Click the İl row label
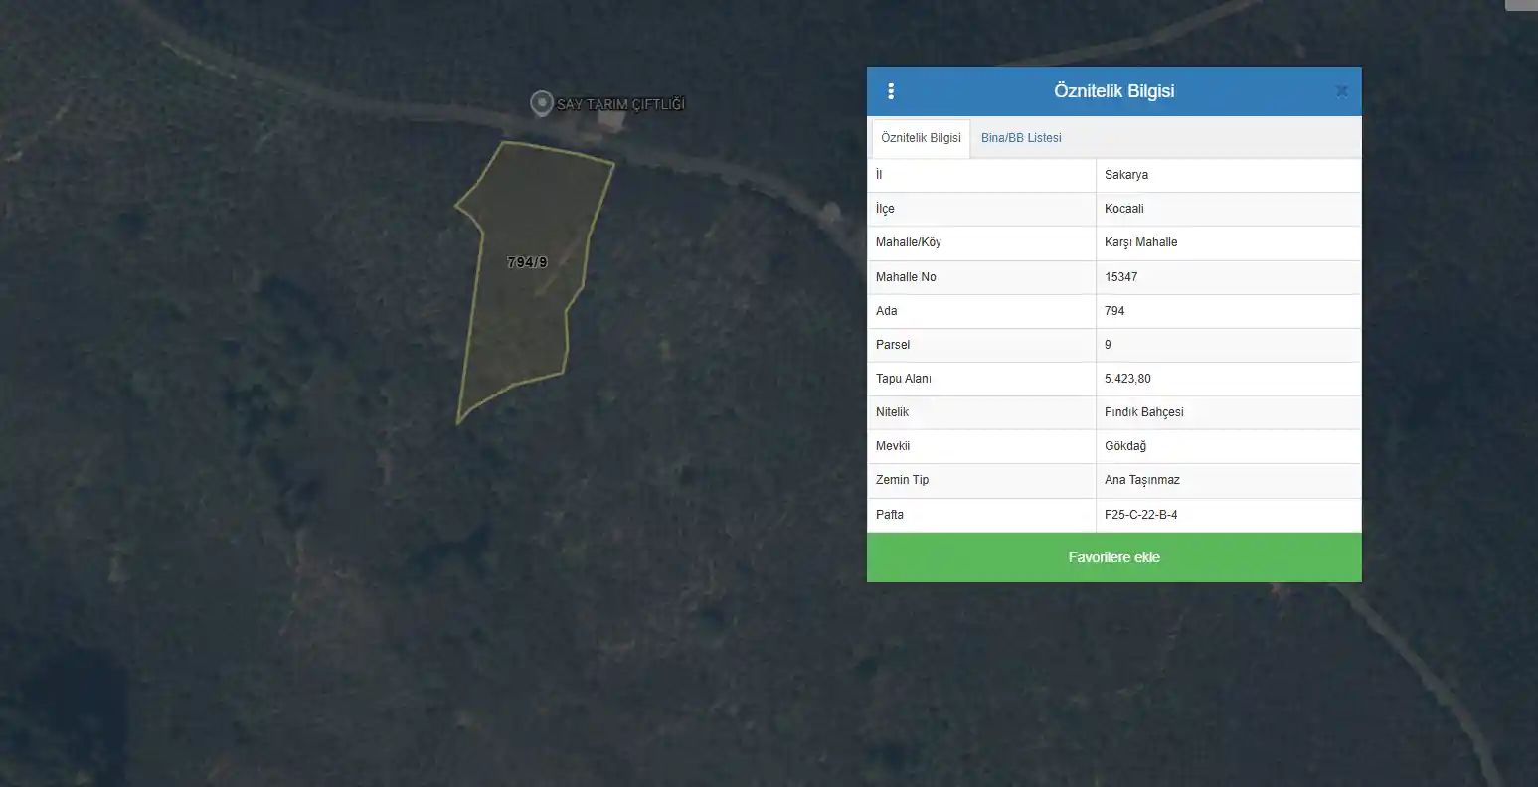Screen dimensions: 1538x787 [x=879, y=175]
